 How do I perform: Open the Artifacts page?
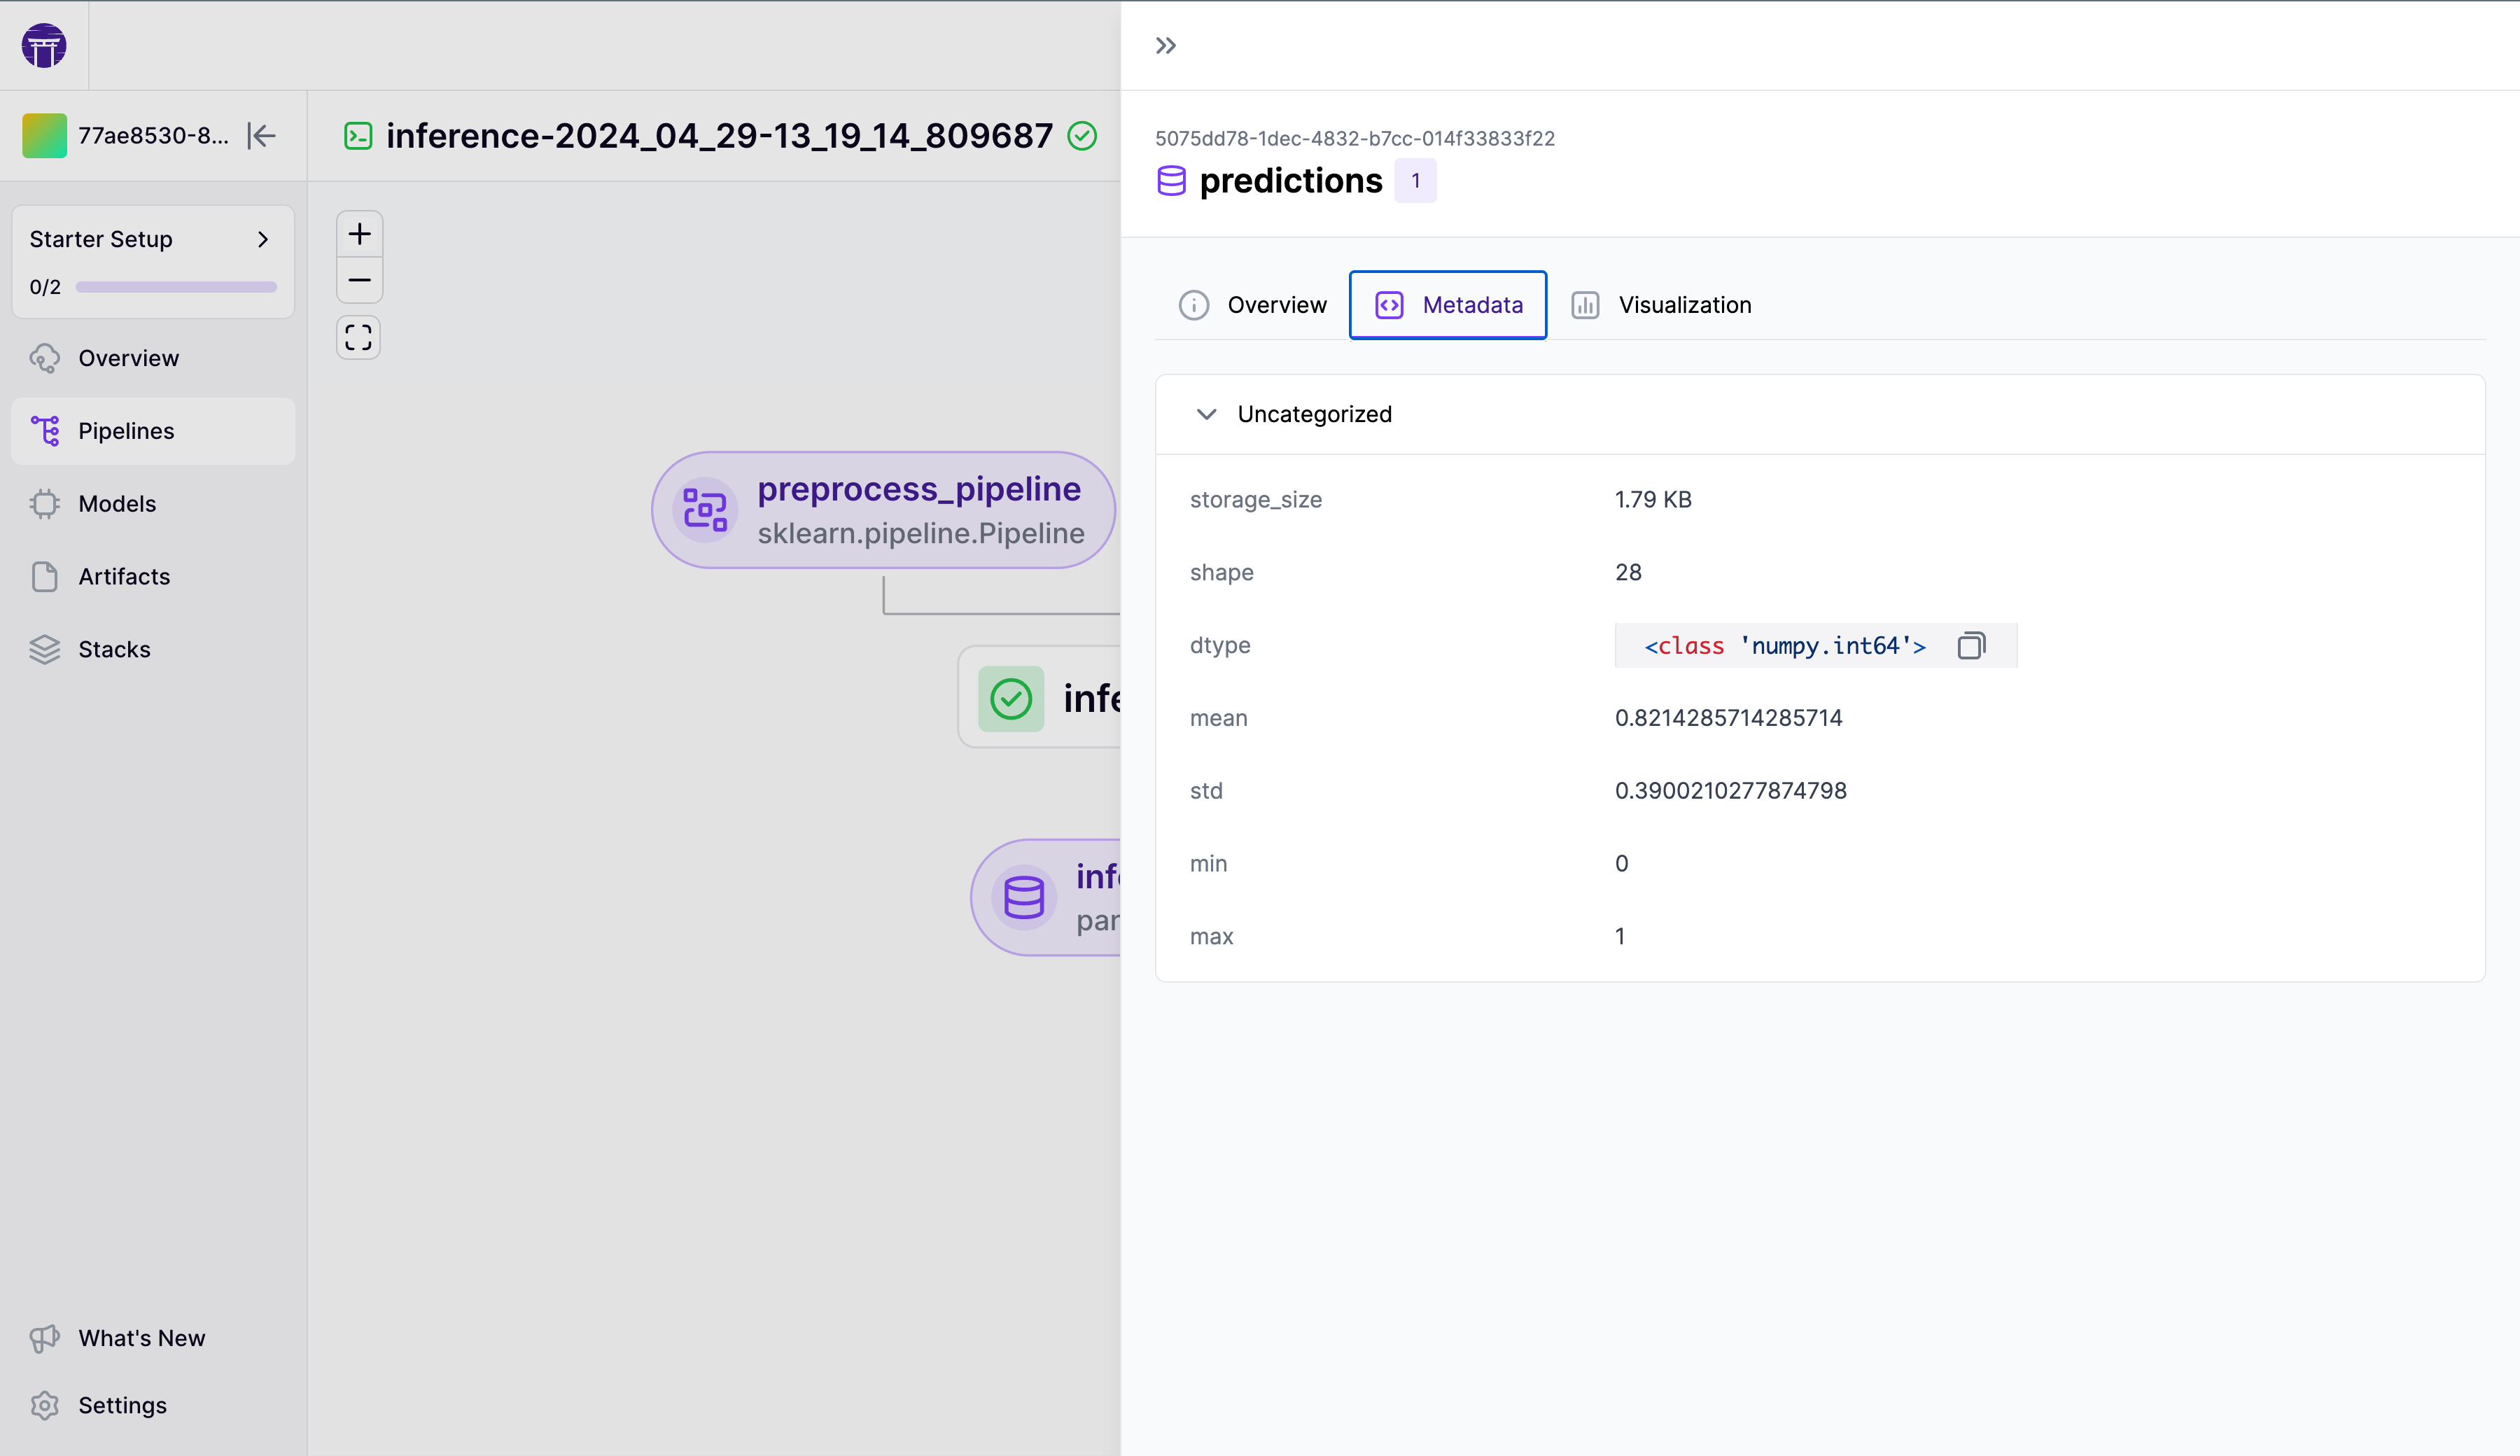click(x=124, y=577)
